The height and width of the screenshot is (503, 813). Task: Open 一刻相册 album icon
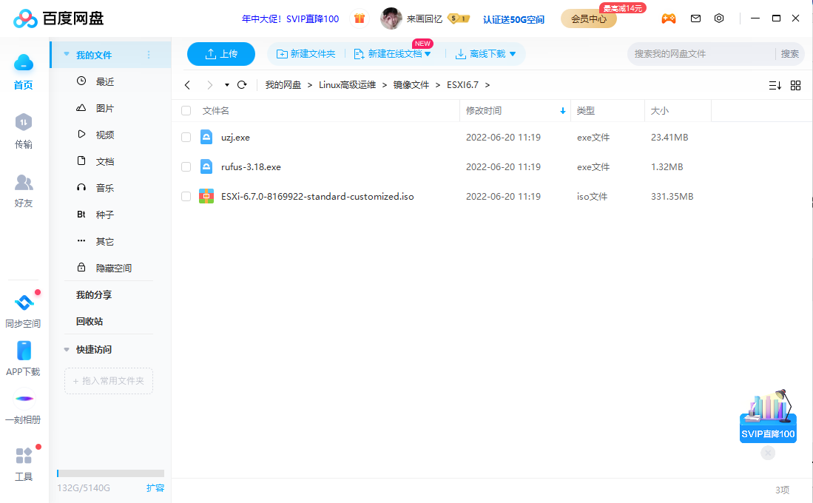[x=24, y=399]
